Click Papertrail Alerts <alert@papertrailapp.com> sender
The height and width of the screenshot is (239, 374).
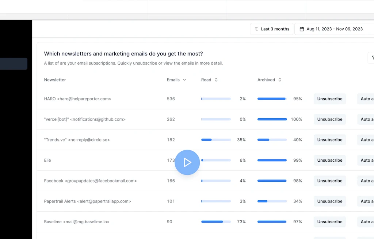coord(88,201)
